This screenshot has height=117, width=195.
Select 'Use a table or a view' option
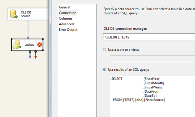pyautogui.click(x=104, y=50)
